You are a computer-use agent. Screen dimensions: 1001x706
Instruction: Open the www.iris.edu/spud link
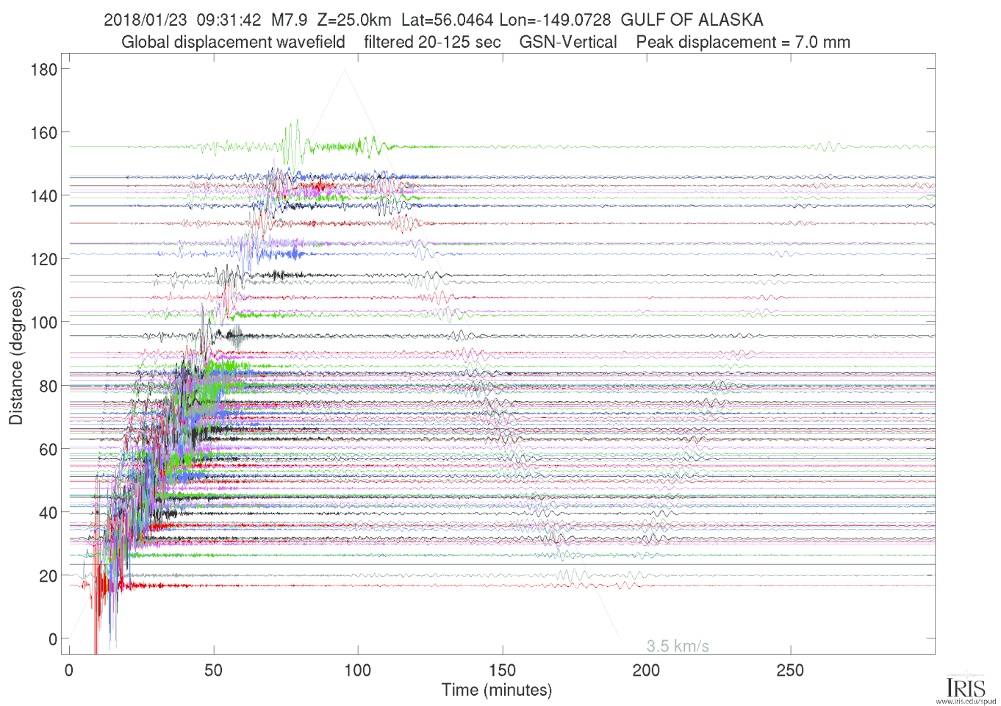966,702
